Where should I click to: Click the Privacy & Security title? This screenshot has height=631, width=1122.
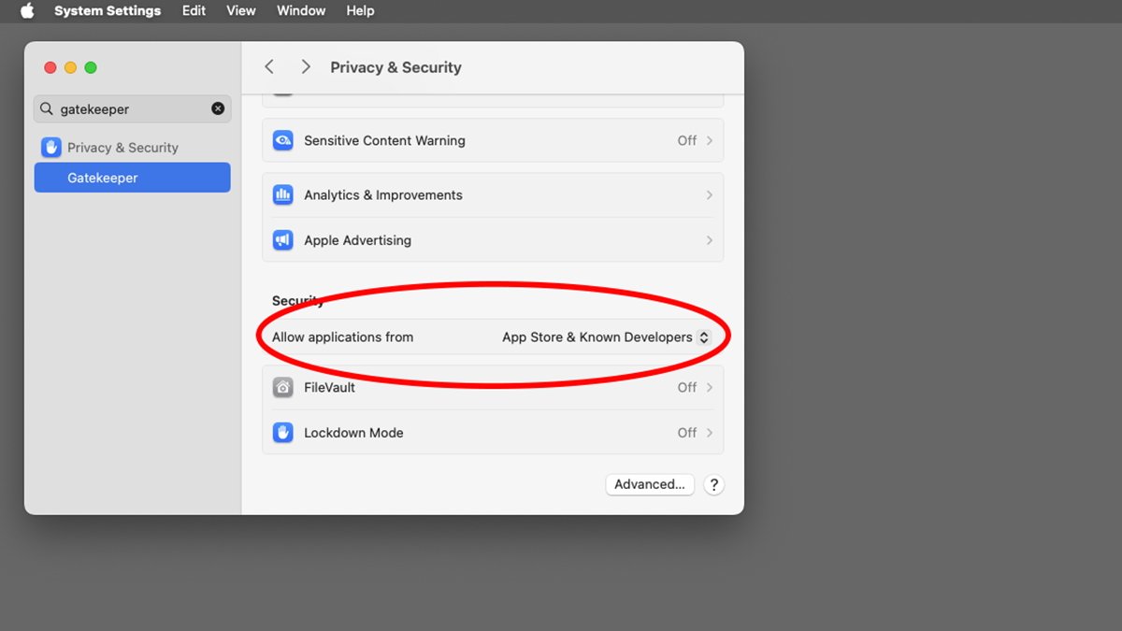tap(396, 67)
